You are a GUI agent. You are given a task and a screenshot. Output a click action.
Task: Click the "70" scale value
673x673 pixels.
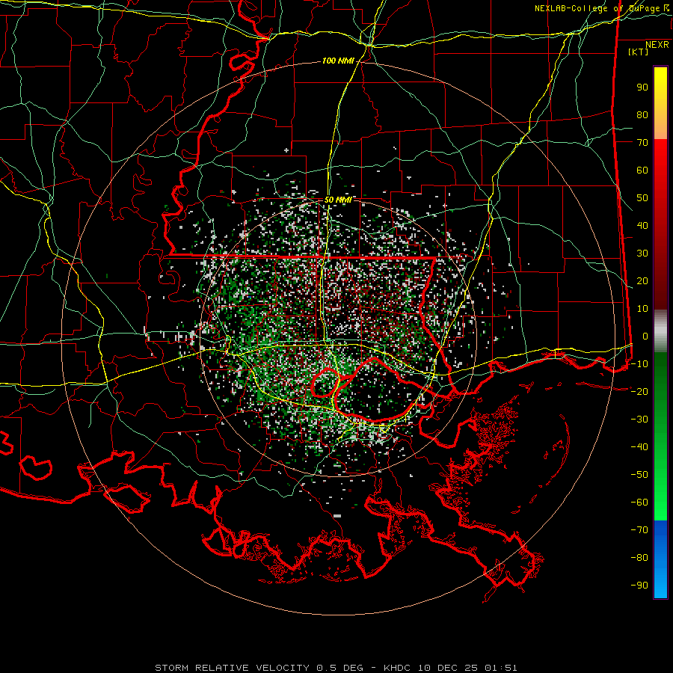click(642, 143)
